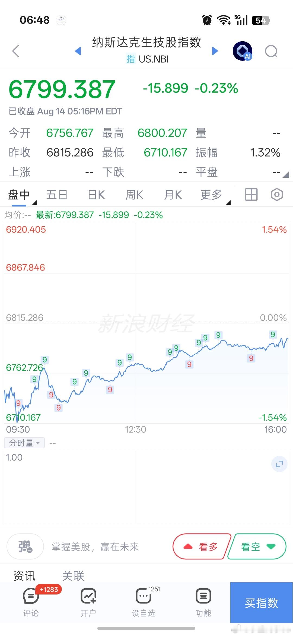Tap the 买指数 button
This screenshot has width=293, height=636.
[x=262, y=602]
